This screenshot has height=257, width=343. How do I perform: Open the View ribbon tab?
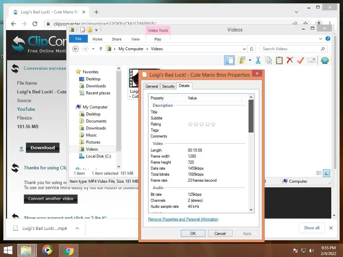(135, 39)
